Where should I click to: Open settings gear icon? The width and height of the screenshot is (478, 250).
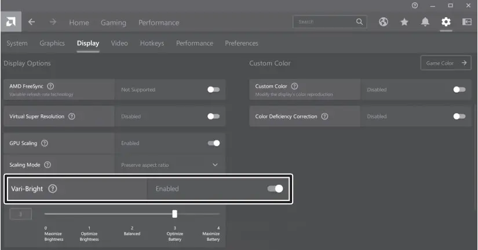pyautogui.click(x=446, y=21)
